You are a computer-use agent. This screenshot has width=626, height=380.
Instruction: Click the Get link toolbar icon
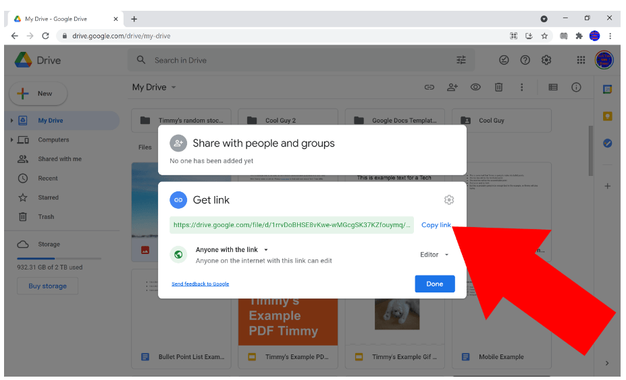(x=429, y=87)
